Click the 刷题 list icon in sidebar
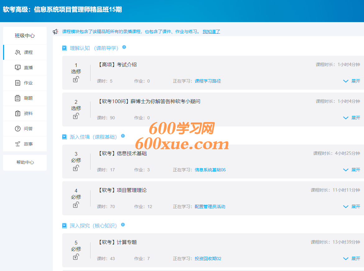 click(18, 98)
